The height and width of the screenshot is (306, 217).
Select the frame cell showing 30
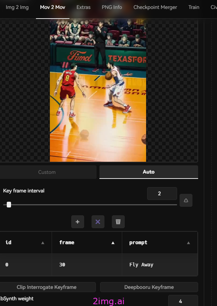click(87, 265)
